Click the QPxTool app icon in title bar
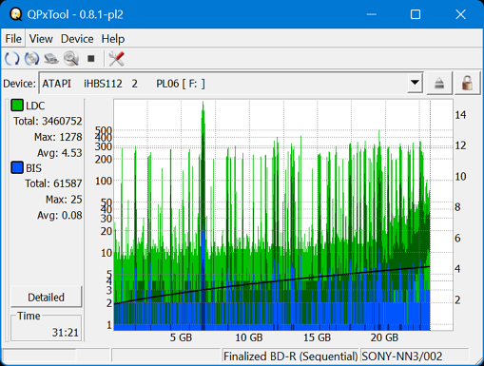 coord(15,14)
